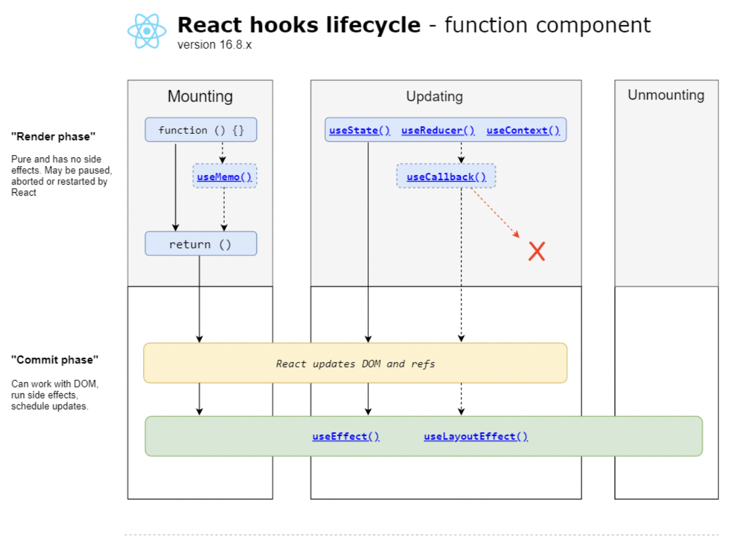Select the Updating column heading

[x=434, y=97]
